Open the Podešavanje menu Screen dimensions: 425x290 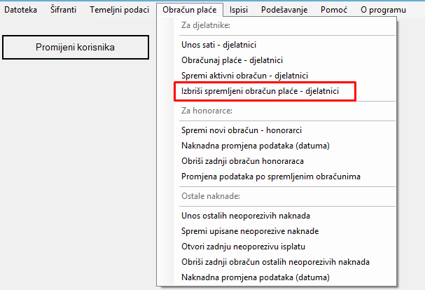(285, 11)
